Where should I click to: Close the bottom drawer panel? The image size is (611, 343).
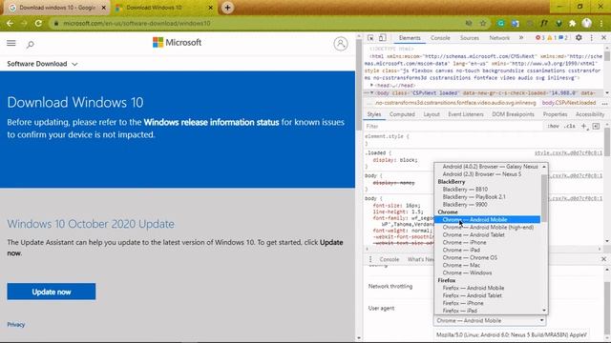(603, 259)
